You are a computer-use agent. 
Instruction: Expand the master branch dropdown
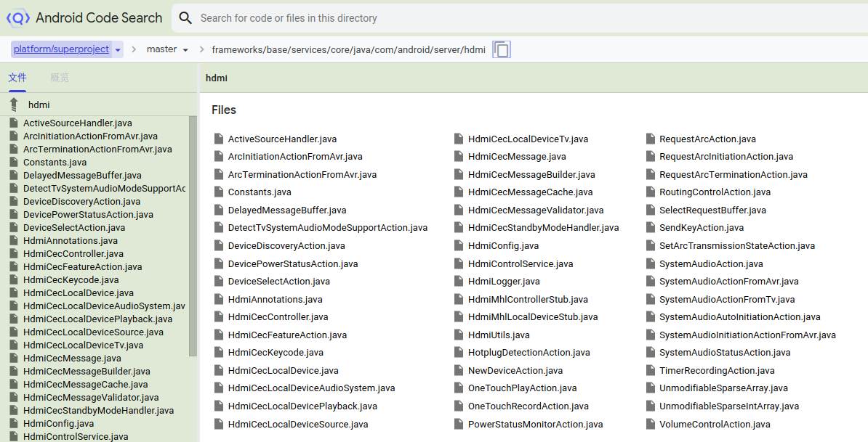tap(168, 49)
